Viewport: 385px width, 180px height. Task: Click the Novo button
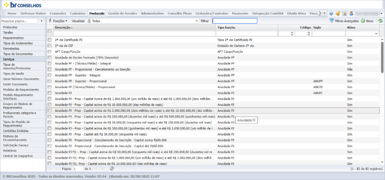tap(367, 21)
